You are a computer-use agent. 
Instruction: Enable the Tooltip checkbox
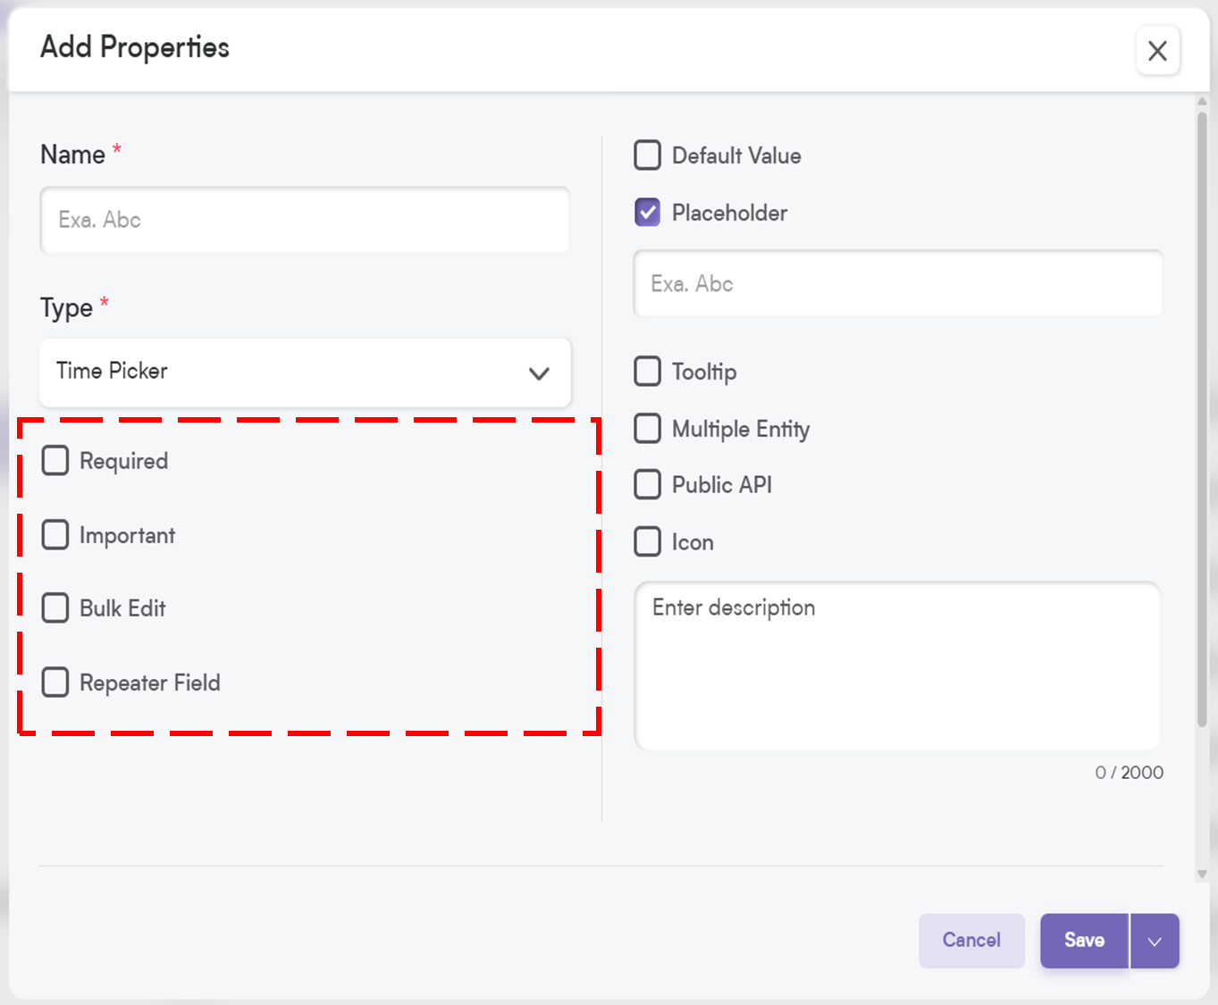[648, 372]
